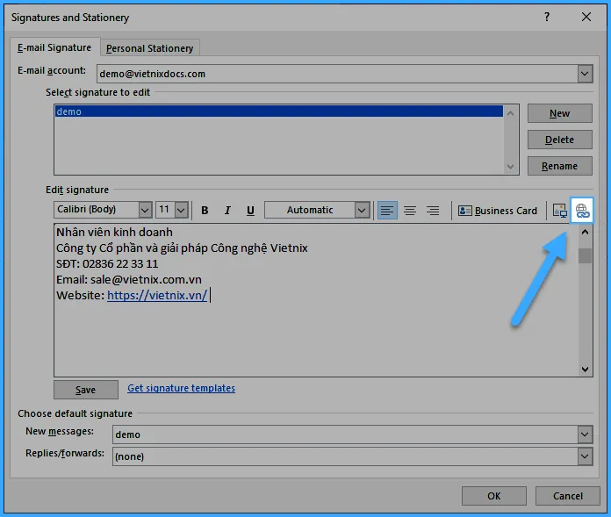
Task: Insert a picture into the signature
Action: click(x=559, y=211)
